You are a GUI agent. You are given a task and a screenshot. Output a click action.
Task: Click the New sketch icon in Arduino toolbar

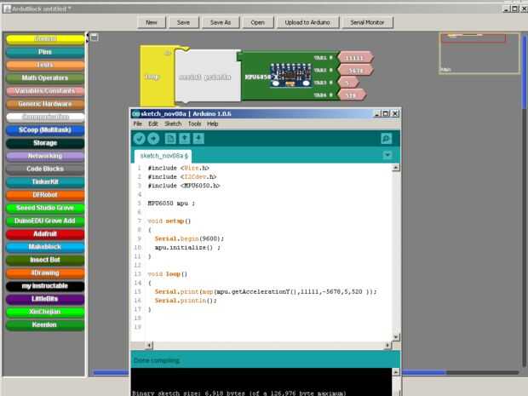170,139
